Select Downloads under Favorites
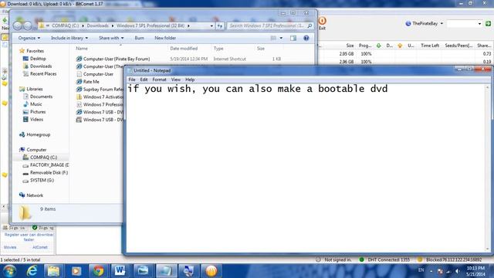The image size is (494, 278). (x=38, y=66)
